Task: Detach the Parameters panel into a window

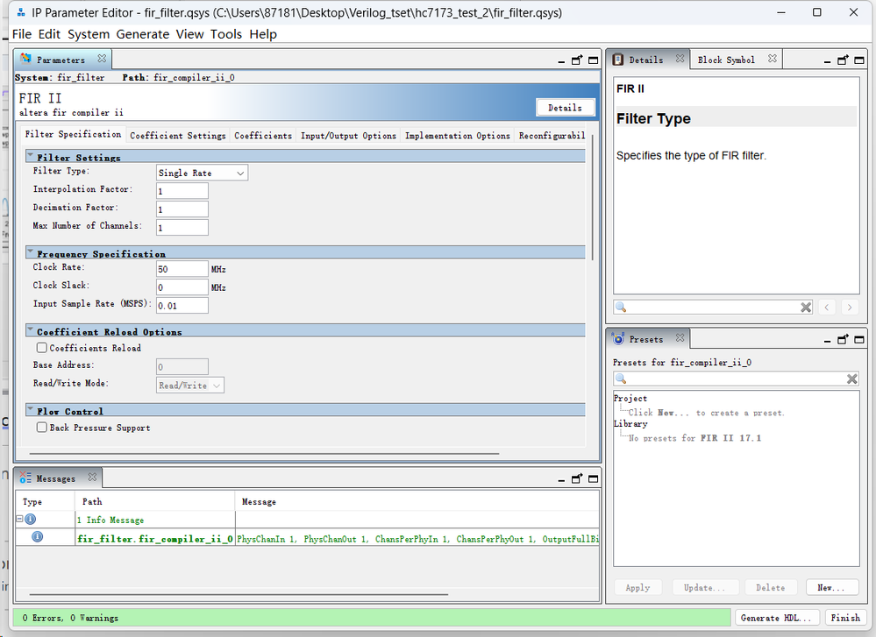Action: [577, 60]
